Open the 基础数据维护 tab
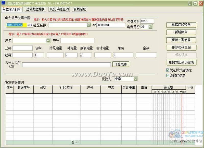Viewport: 204px width, 148px height. click(x=35, y=9)
